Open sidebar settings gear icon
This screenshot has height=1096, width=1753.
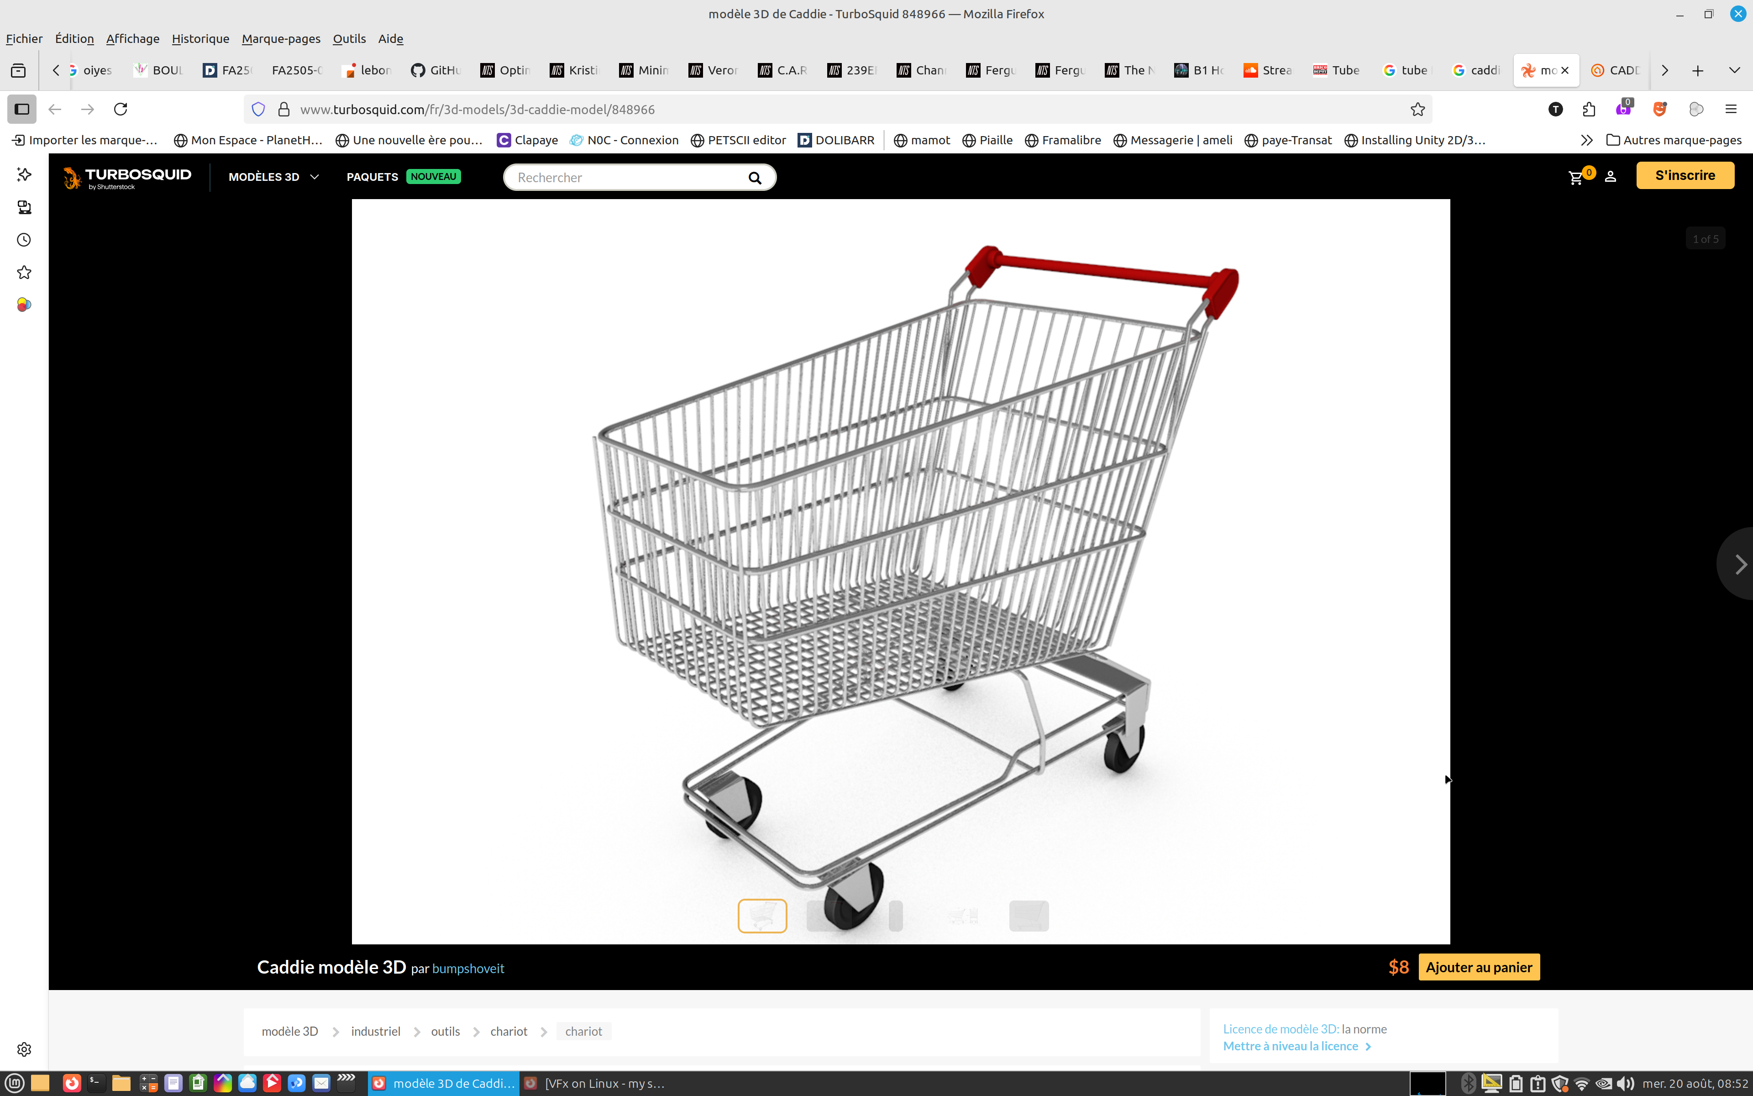pos(24,1049)
